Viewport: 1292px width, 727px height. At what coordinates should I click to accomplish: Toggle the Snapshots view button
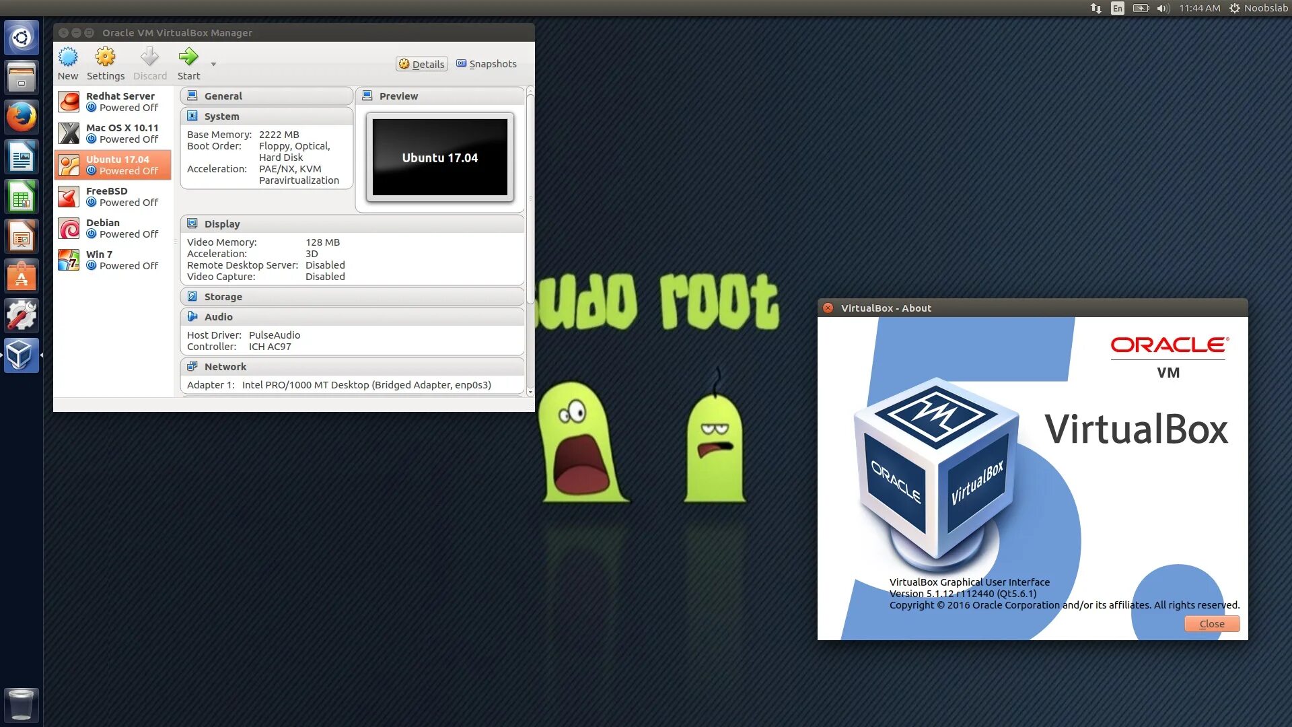(x=487, y=64)
